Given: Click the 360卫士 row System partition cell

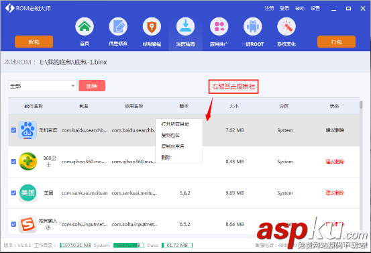Looking at the screenshot, I should click(x=285, y=162).
